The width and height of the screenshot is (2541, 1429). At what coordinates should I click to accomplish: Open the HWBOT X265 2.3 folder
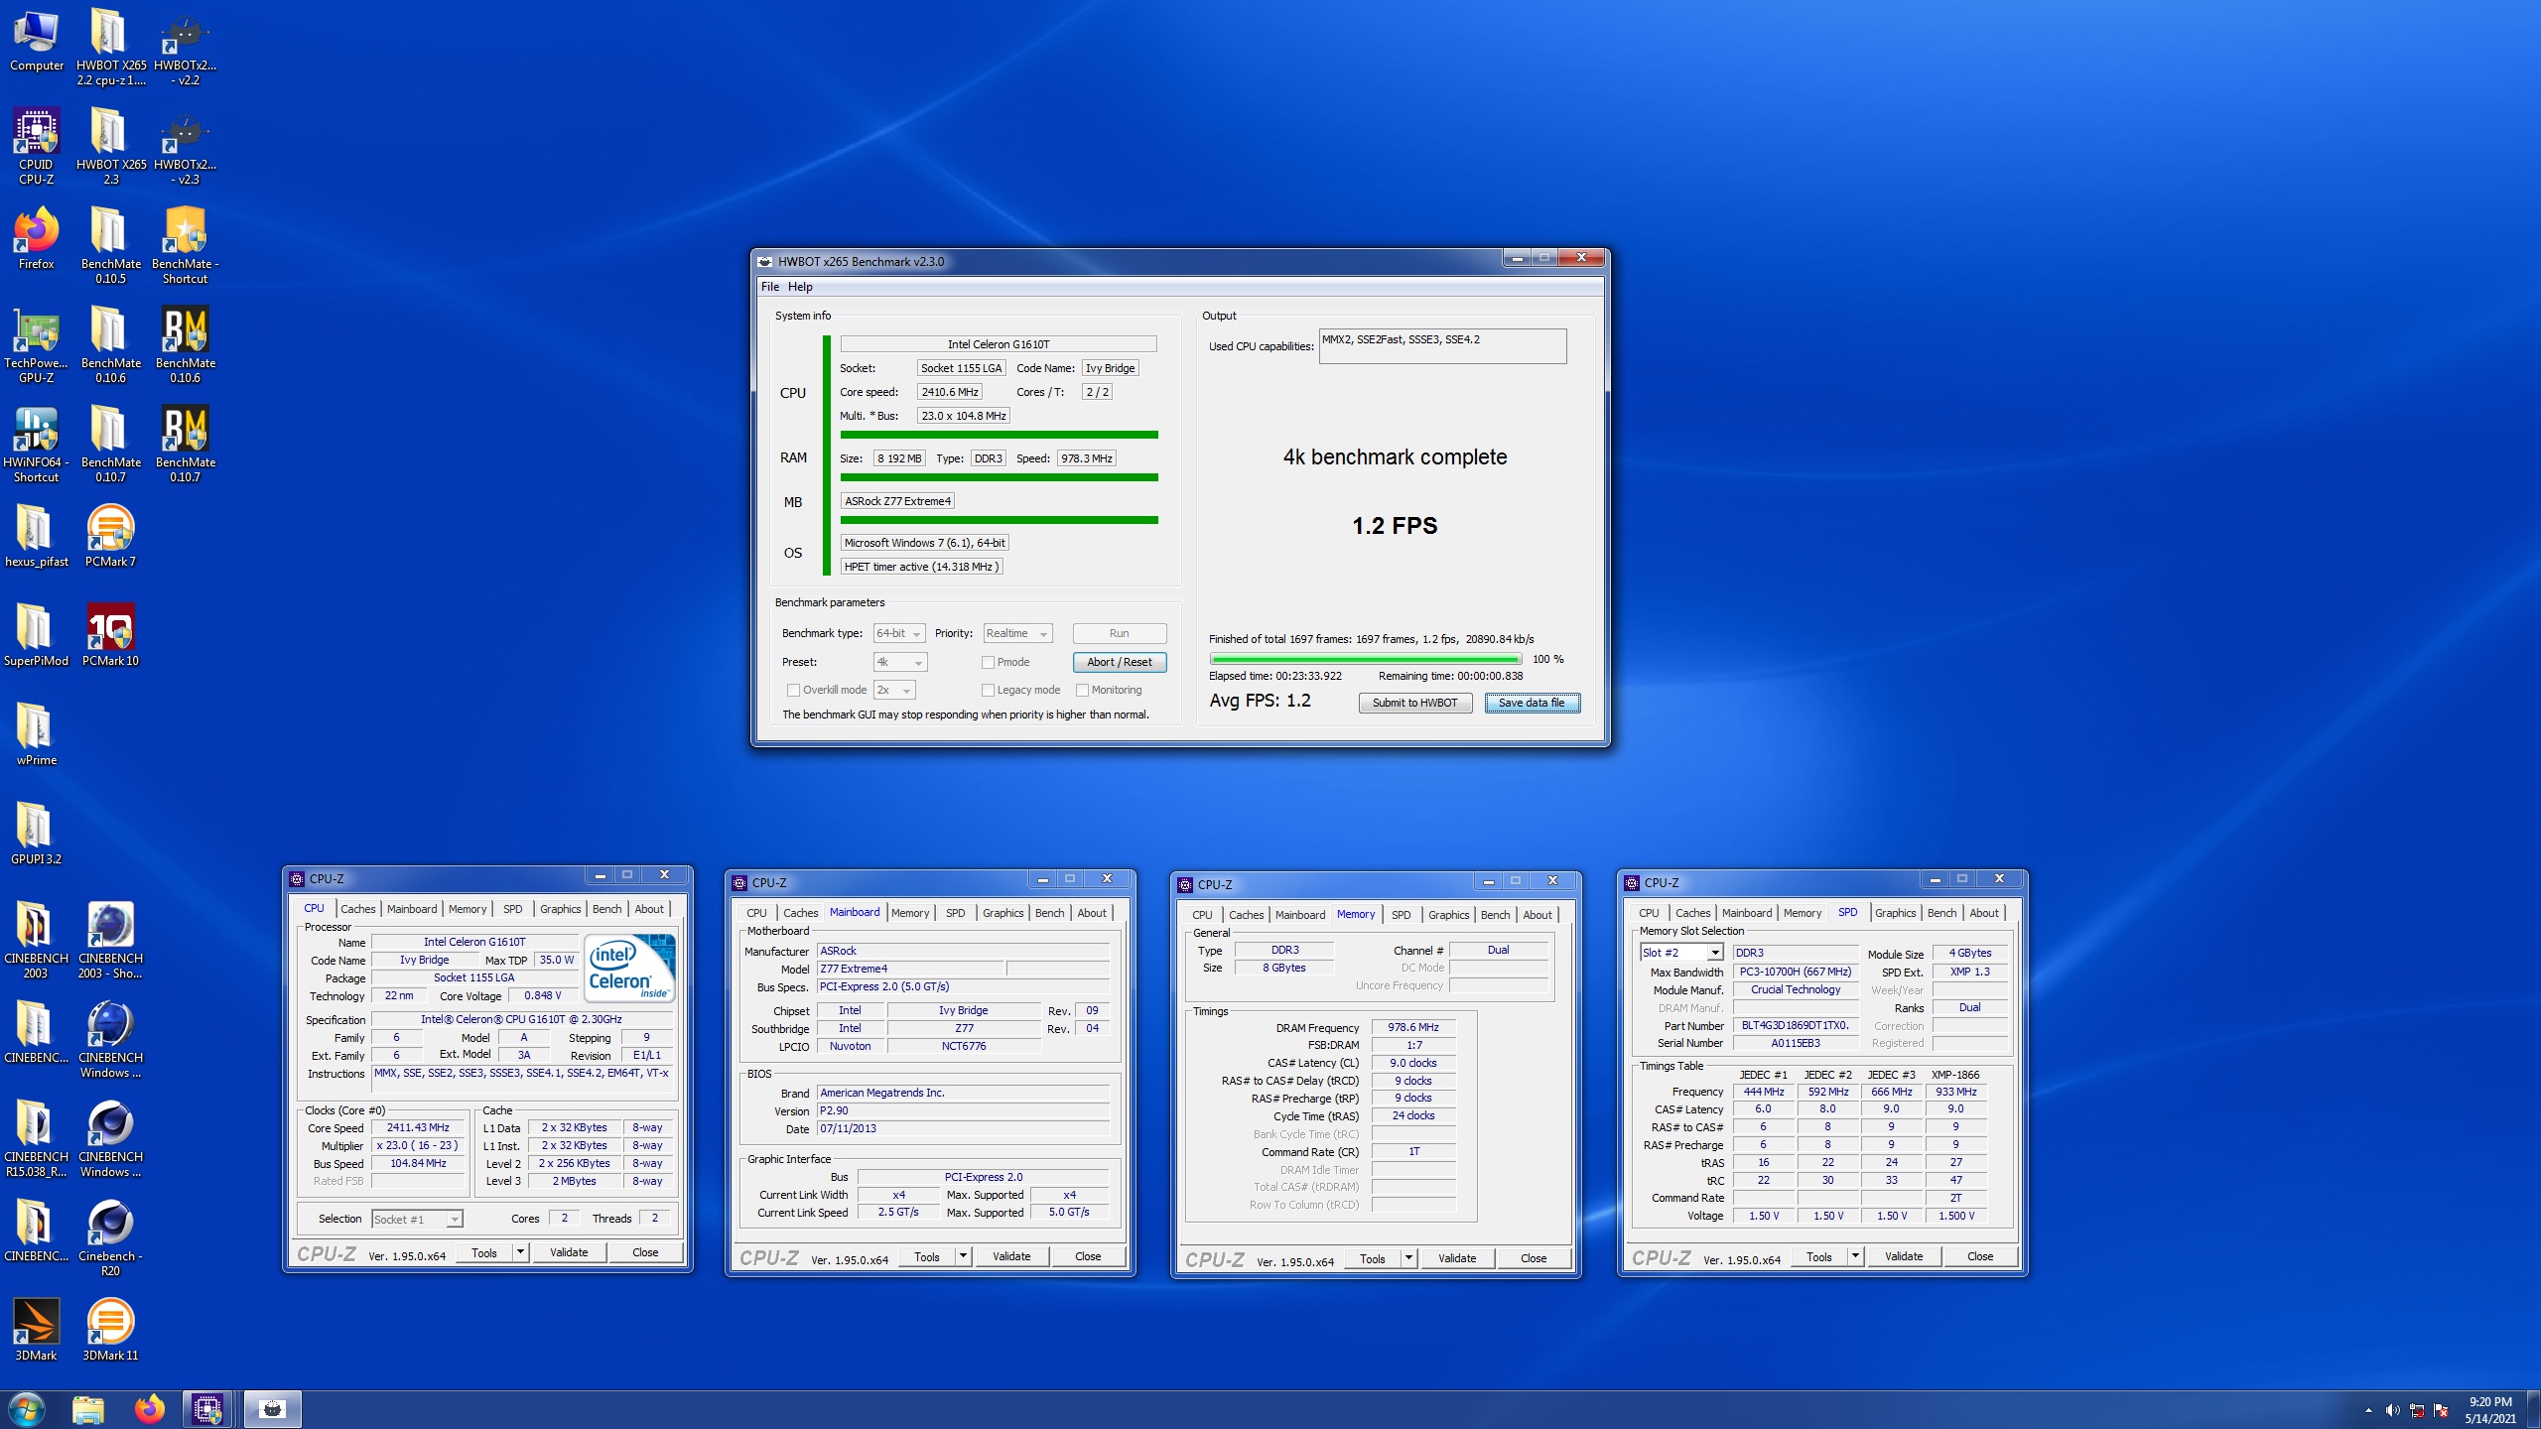[x=110, y=147]
